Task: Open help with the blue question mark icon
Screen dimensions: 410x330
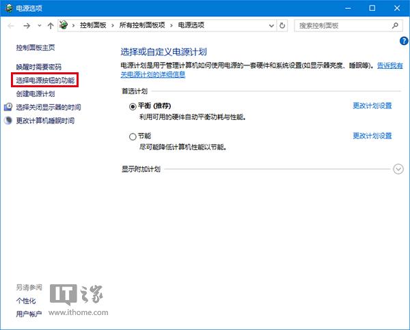Action: click(x=404, y=40)
